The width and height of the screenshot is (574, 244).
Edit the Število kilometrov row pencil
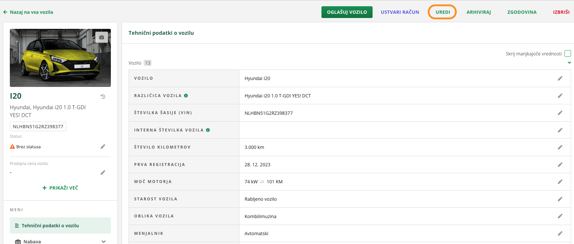(560, 147)
